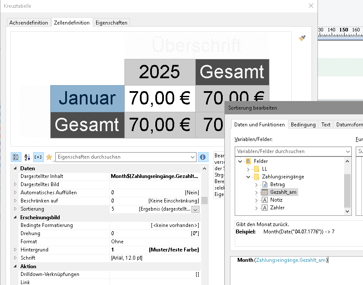Switch to categorized property view icon
363x285 pixels.
click(x=16, y=157)
